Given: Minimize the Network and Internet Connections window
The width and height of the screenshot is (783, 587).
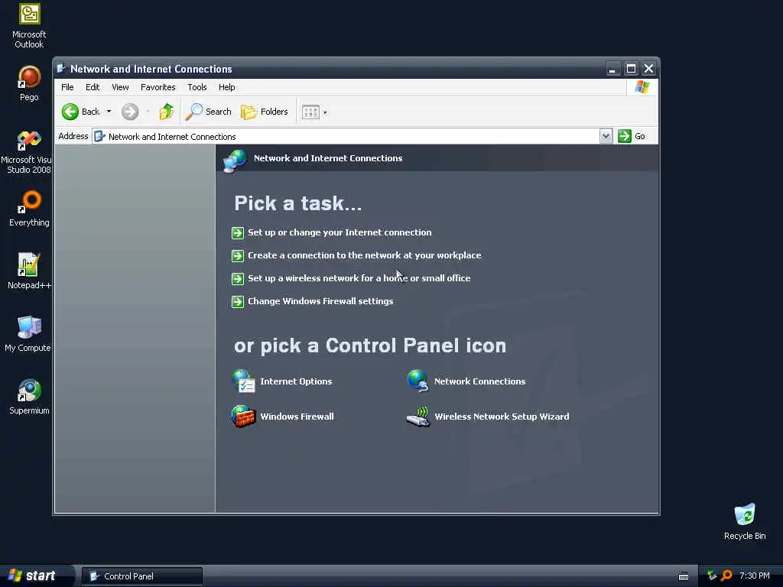Looking at the screenshot, I should point(612,69).
